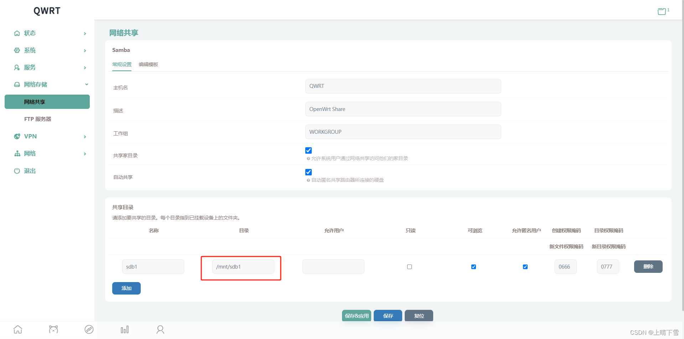Click the bottom bar compass icon
The width and height of the screenshot is (684, 339).
click(x=89, y=330)
